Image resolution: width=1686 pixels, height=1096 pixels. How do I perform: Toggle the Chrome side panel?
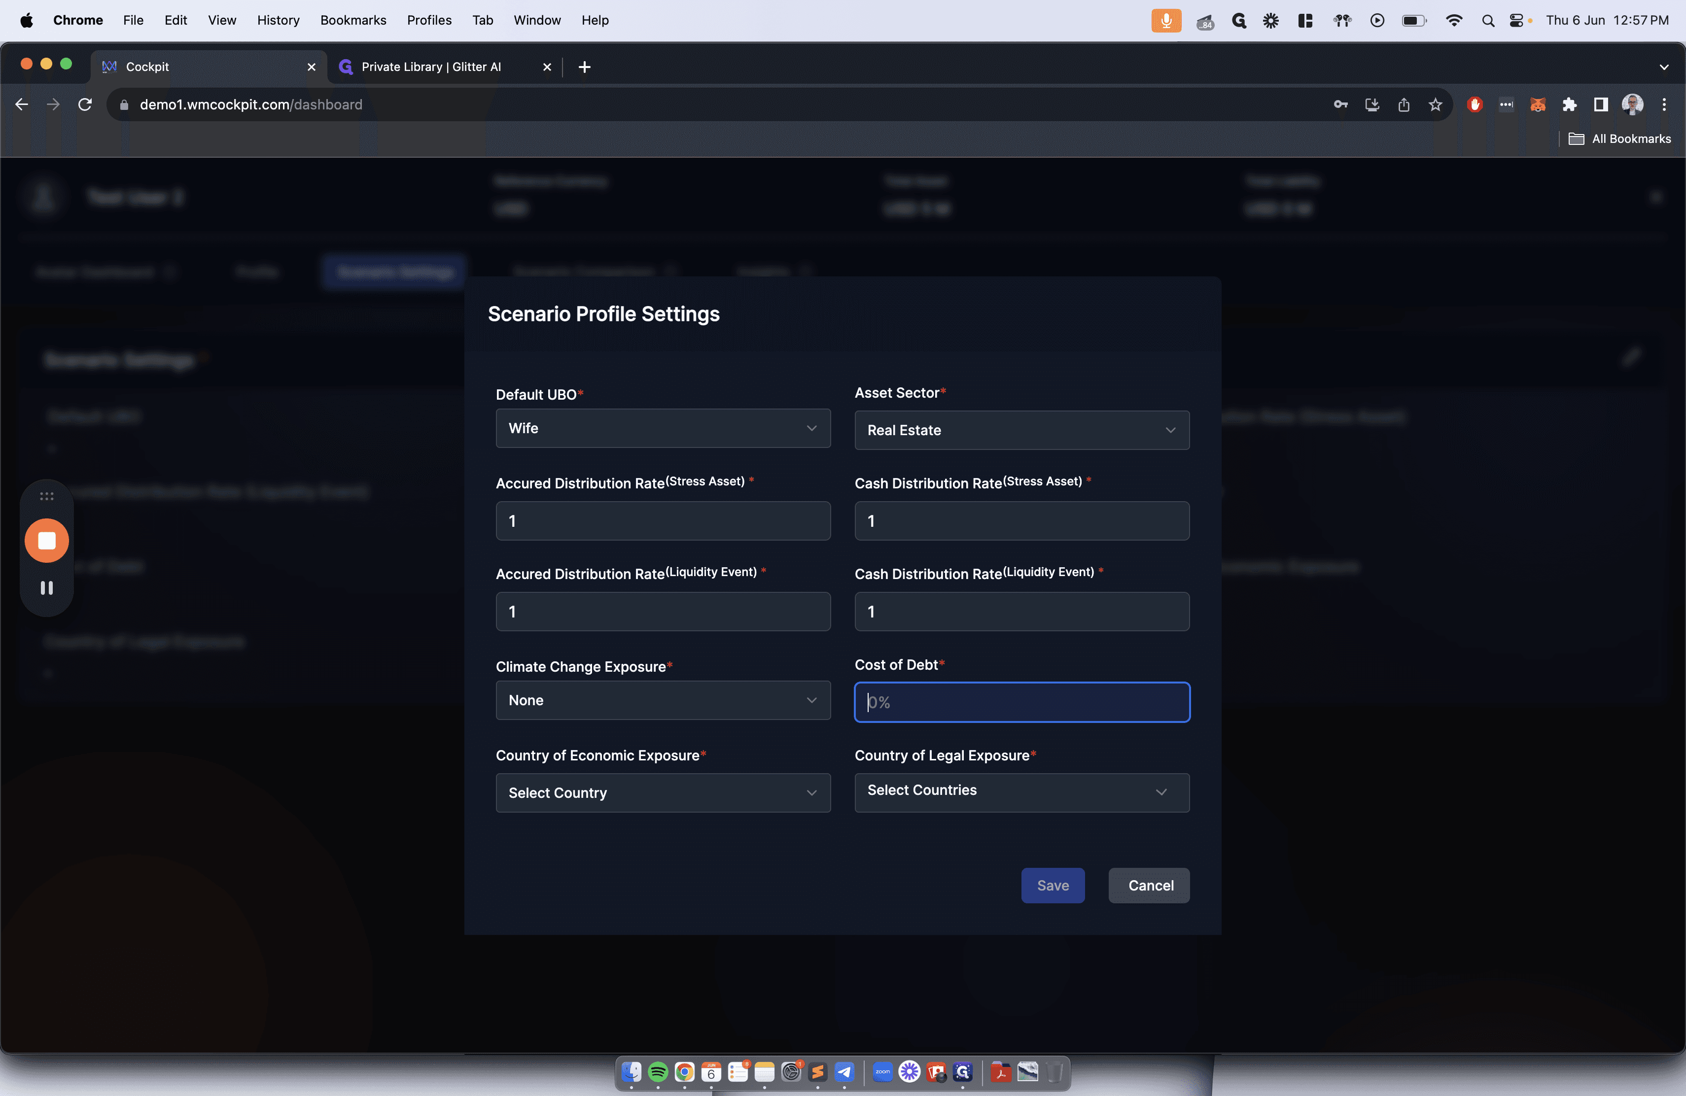click(1600, 105)
